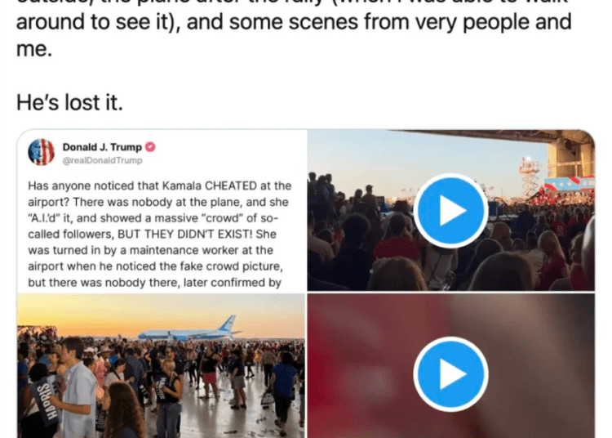Play the rally crowd video
This screenshot has width=612, height=438.
450,211
